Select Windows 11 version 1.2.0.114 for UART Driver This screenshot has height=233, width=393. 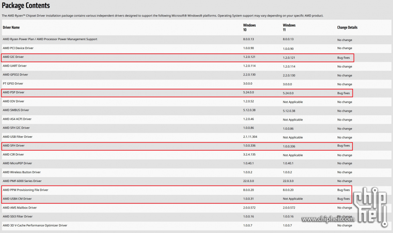[289, 66]
